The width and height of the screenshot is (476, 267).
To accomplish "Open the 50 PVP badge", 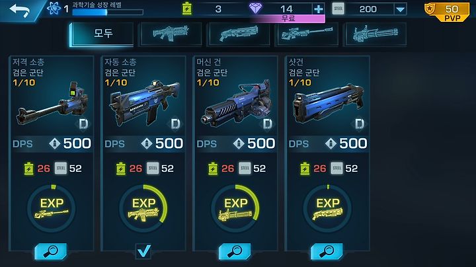I will click(x=447, y=12).
